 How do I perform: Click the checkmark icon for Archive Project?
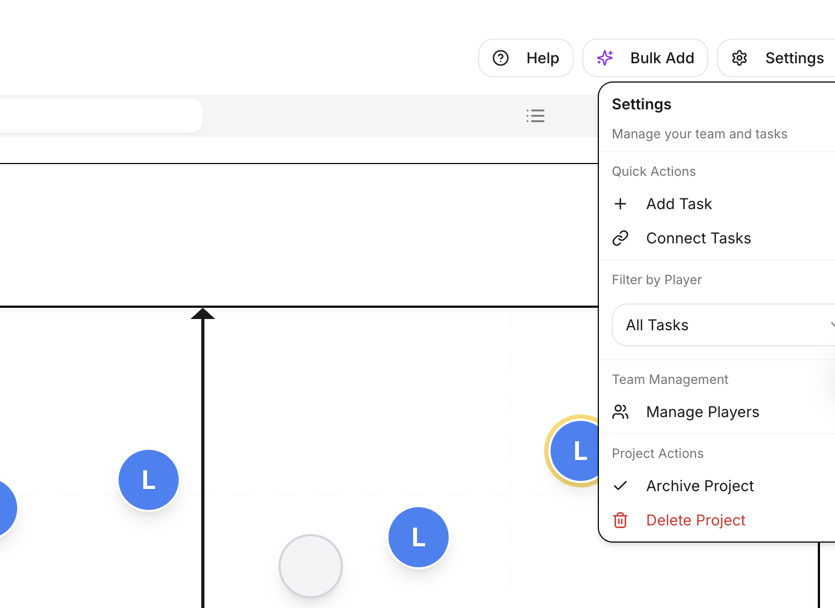pos(620,486)
